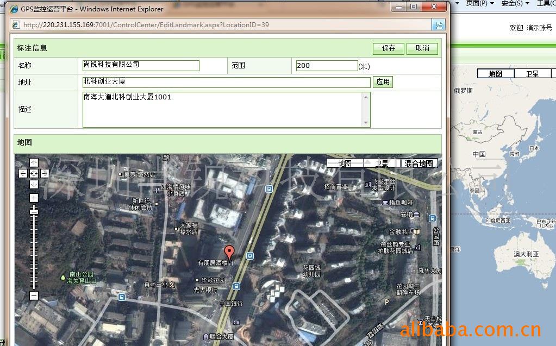Click the restaurant icon of 有朋居酒楼

[231, 263]
